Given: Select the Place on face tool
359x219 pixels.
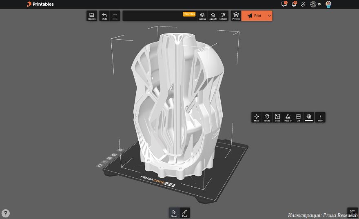Looking at the screenshot, I should coord(288,117).
